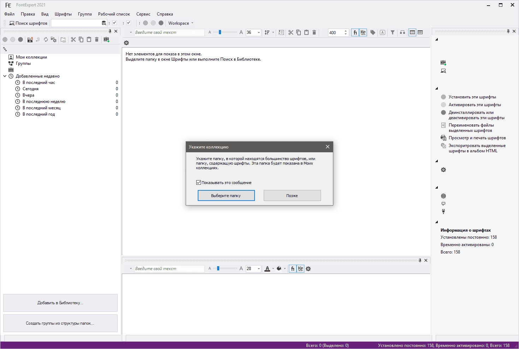The height and width of the screenshot is (349, 519).
Task: Toggle ligatures 'fi' button in bottom preview toolbar
Action: [293, 269]
